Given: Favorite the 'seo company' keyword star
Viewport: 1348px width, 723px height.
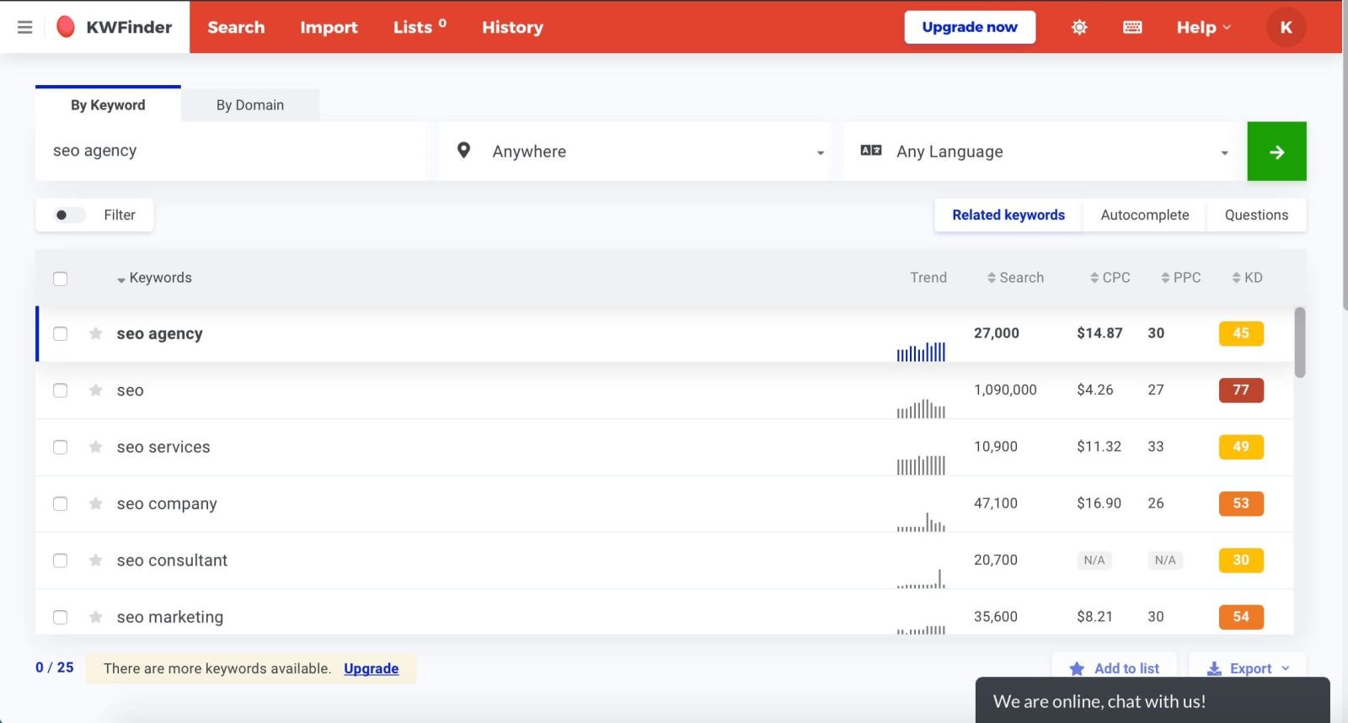Looking at the screenshot, I should [96, 503].
